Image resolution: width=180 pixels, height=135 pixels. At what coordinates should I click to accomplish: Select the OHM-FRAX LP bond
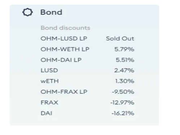point(64,92)
